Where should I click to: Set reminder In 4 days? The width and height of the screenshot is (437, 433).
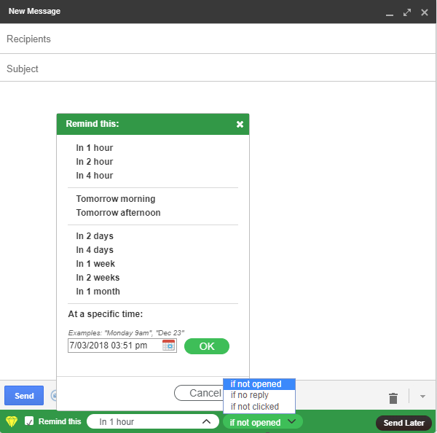tap(95, 250)
